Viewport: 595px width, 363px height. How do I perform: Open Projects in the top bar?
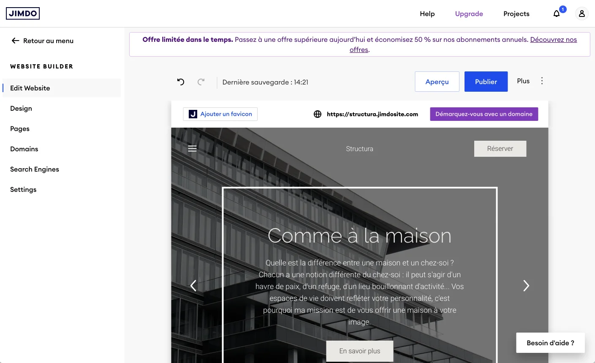(516, 14)
